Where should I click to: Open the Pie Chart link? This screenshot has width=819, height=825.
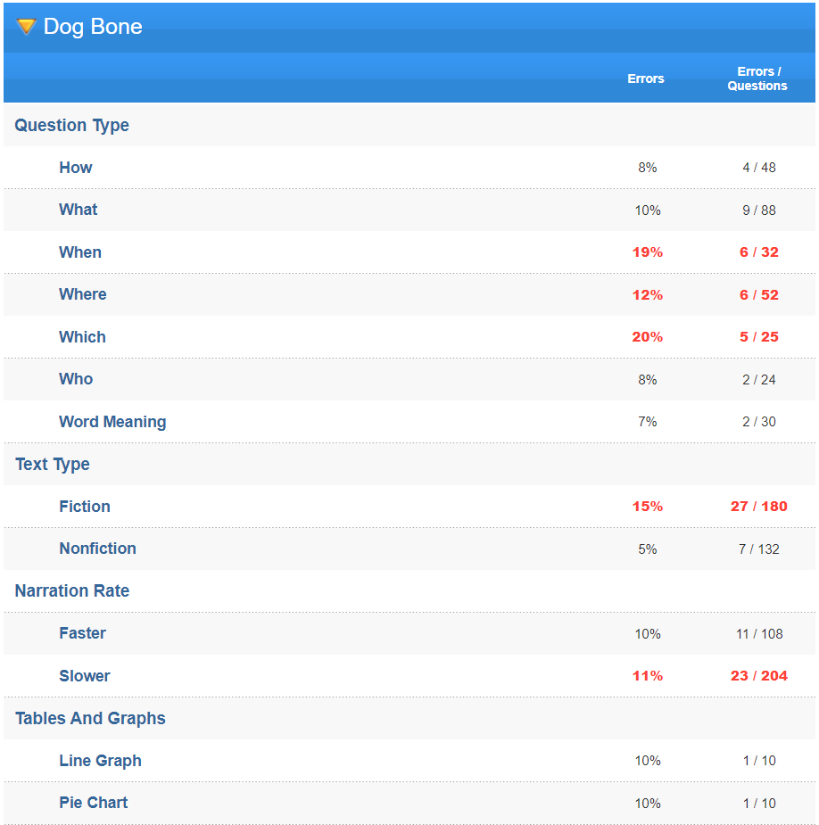click(93, 803)
